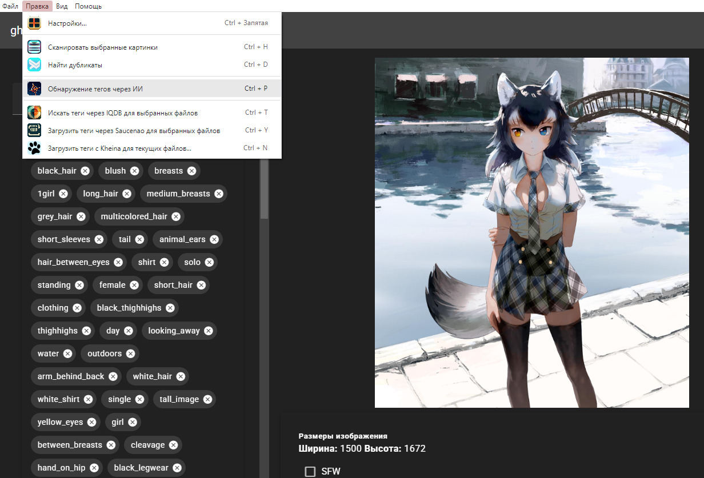Remove the solo tag

point(209,262)
